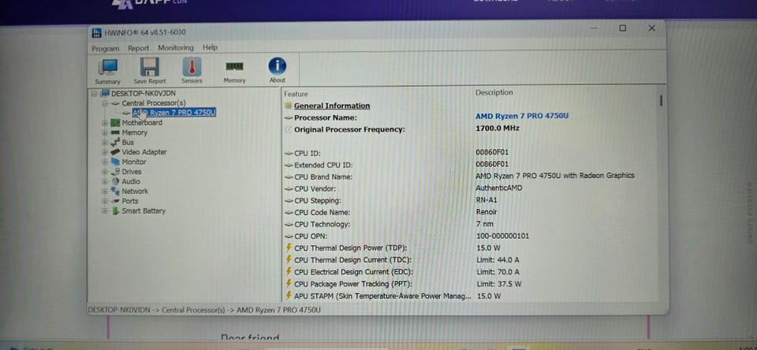Click the Video Adapter node icon
757x350 pixels.
pos(115,151)
